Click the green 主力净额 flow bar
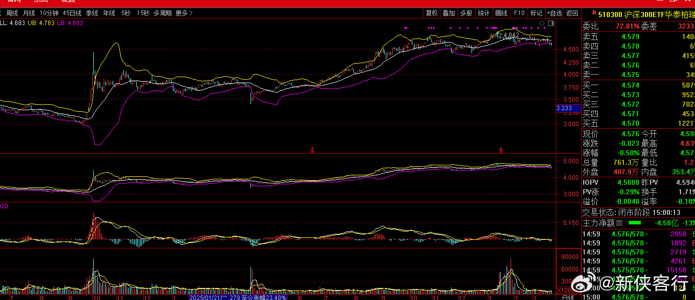Image resolution: width=695 pixels, height=300 pixels. (x=634, y=222)
